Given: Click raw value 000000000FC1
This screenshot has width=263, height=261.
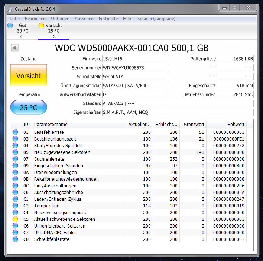Looking at the screenshot, I should click(x=229, y=139).
